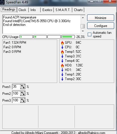Image resolution: width=117 pixels, height=134 pixels.
Task: Open the Configure dialog
Action: tap(100, 26)
